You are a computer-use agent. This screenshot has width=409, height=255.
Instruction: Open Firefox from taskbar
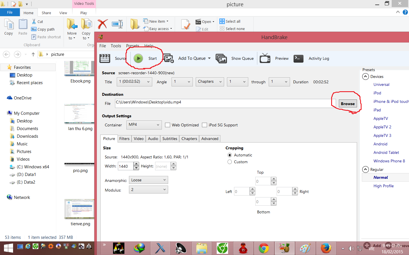pos(326,248)
